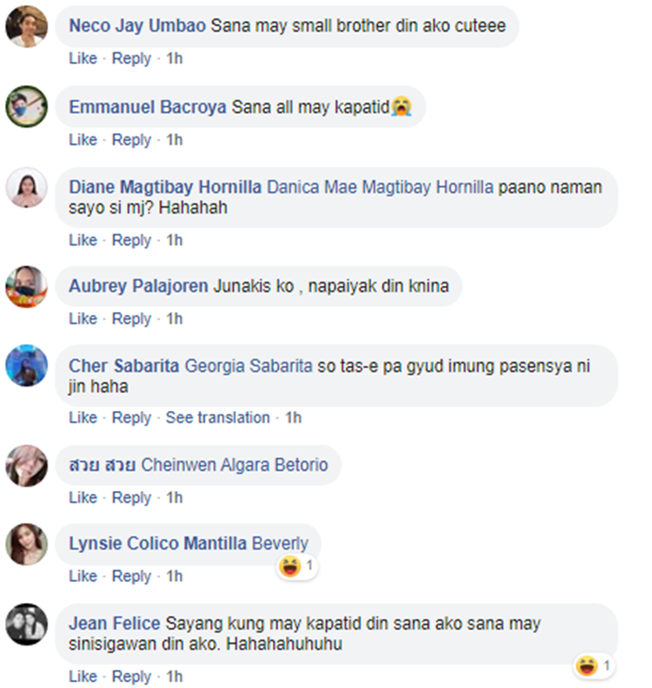Click the haha reaction on Lynsie's comment

(x=297, y=566)
